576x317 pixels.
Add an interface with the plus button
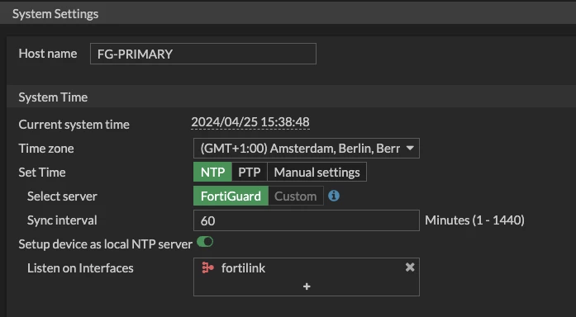coord(307,286)
